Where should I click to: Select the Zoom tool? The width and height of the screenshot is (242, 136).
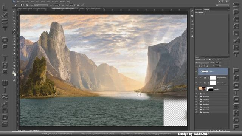coord(14,68)
